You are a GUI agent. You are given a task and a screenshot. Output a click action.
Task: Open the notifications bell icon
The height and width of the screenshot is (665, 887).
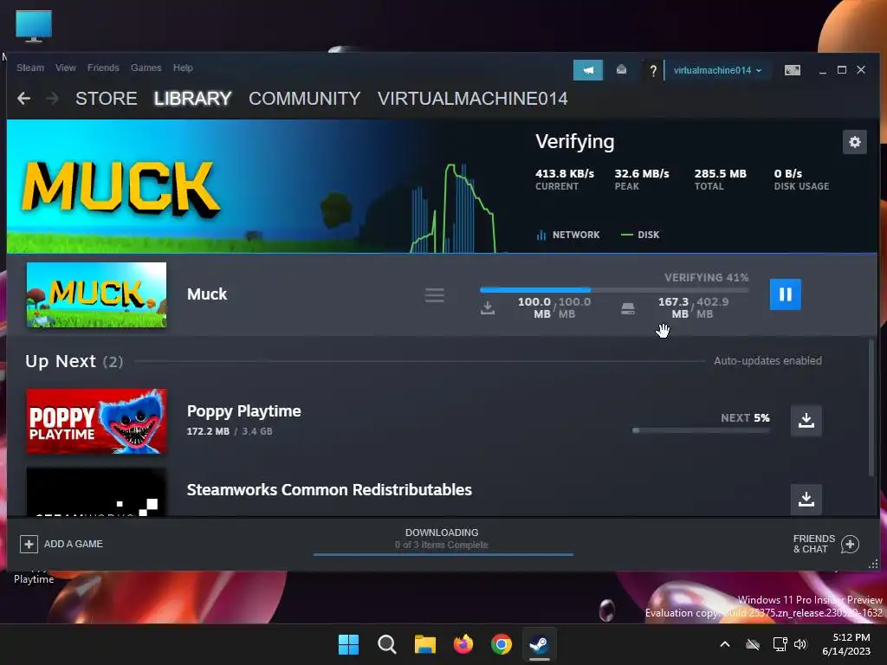click(x=621, y=69)
